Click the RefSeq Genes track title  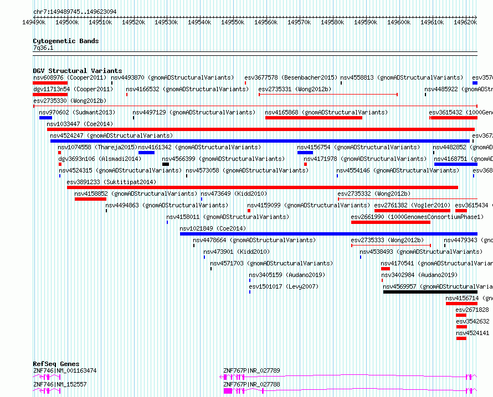[x=56, y=364]
